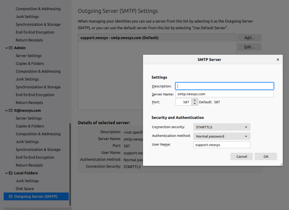The width and height of the screenshot is (289, 210).
Task: Collapse the Local Folders tree
Action: pyautogui.click(x=6, y=173)
